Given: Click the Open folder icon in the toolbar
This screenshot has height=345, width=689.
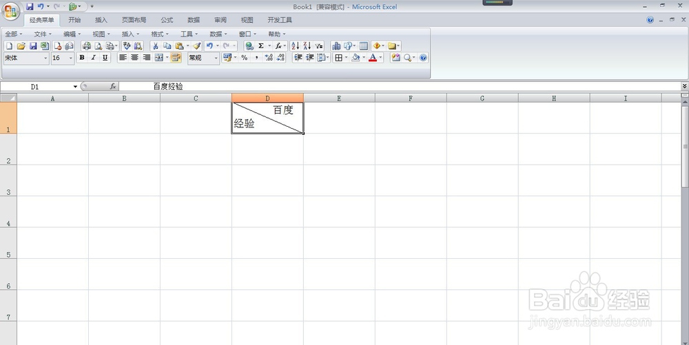Looking at the screenshot, I should tap(21, 45).
